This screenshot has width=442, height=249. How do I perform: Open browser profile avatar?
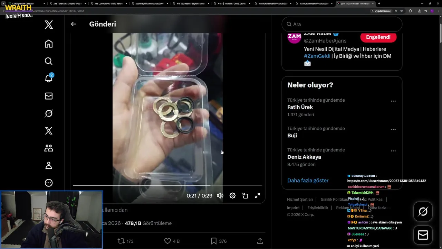coord(432,11)
